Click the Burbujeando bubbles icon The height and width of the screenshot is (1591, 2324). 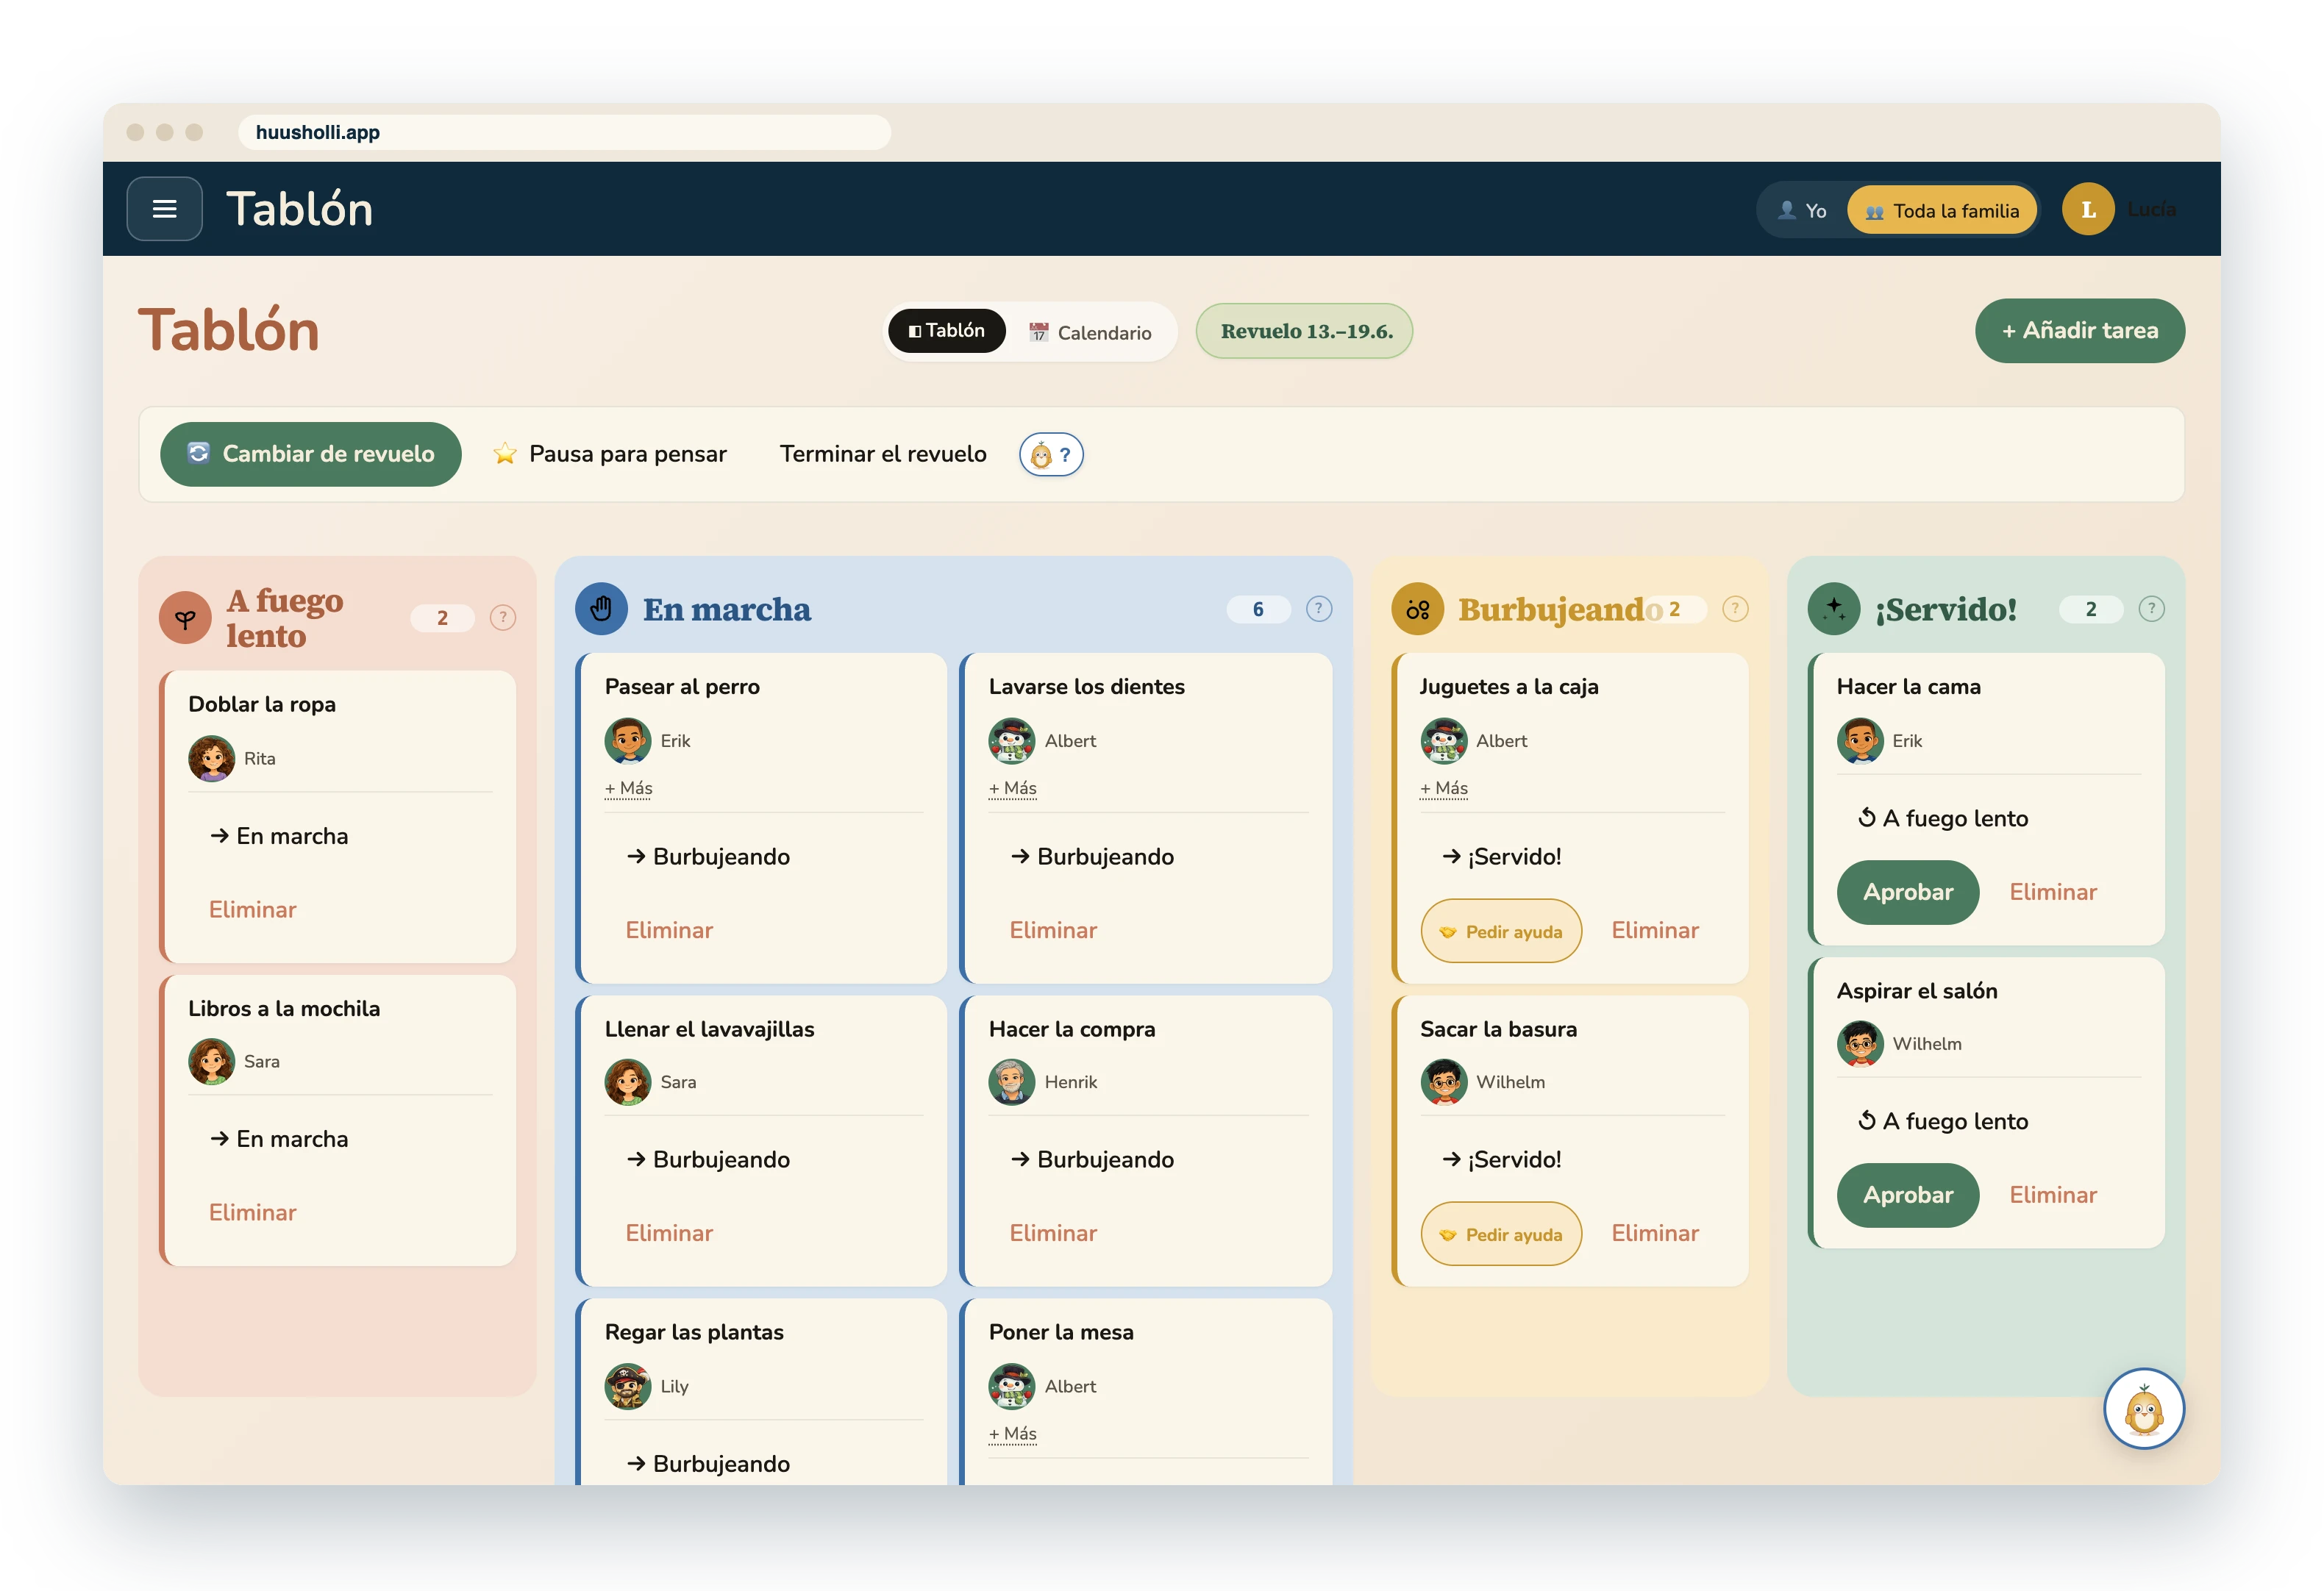[x=1417, y=609]
